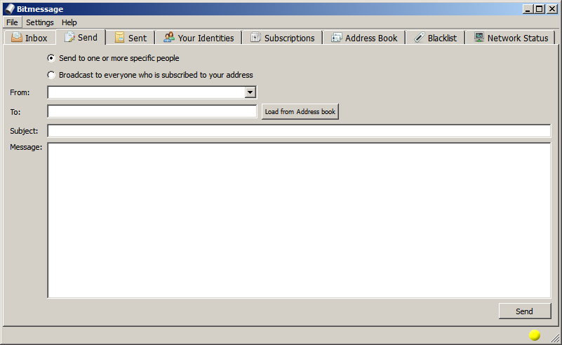
Task: Click inside the To address field
Action: (152, 111)
